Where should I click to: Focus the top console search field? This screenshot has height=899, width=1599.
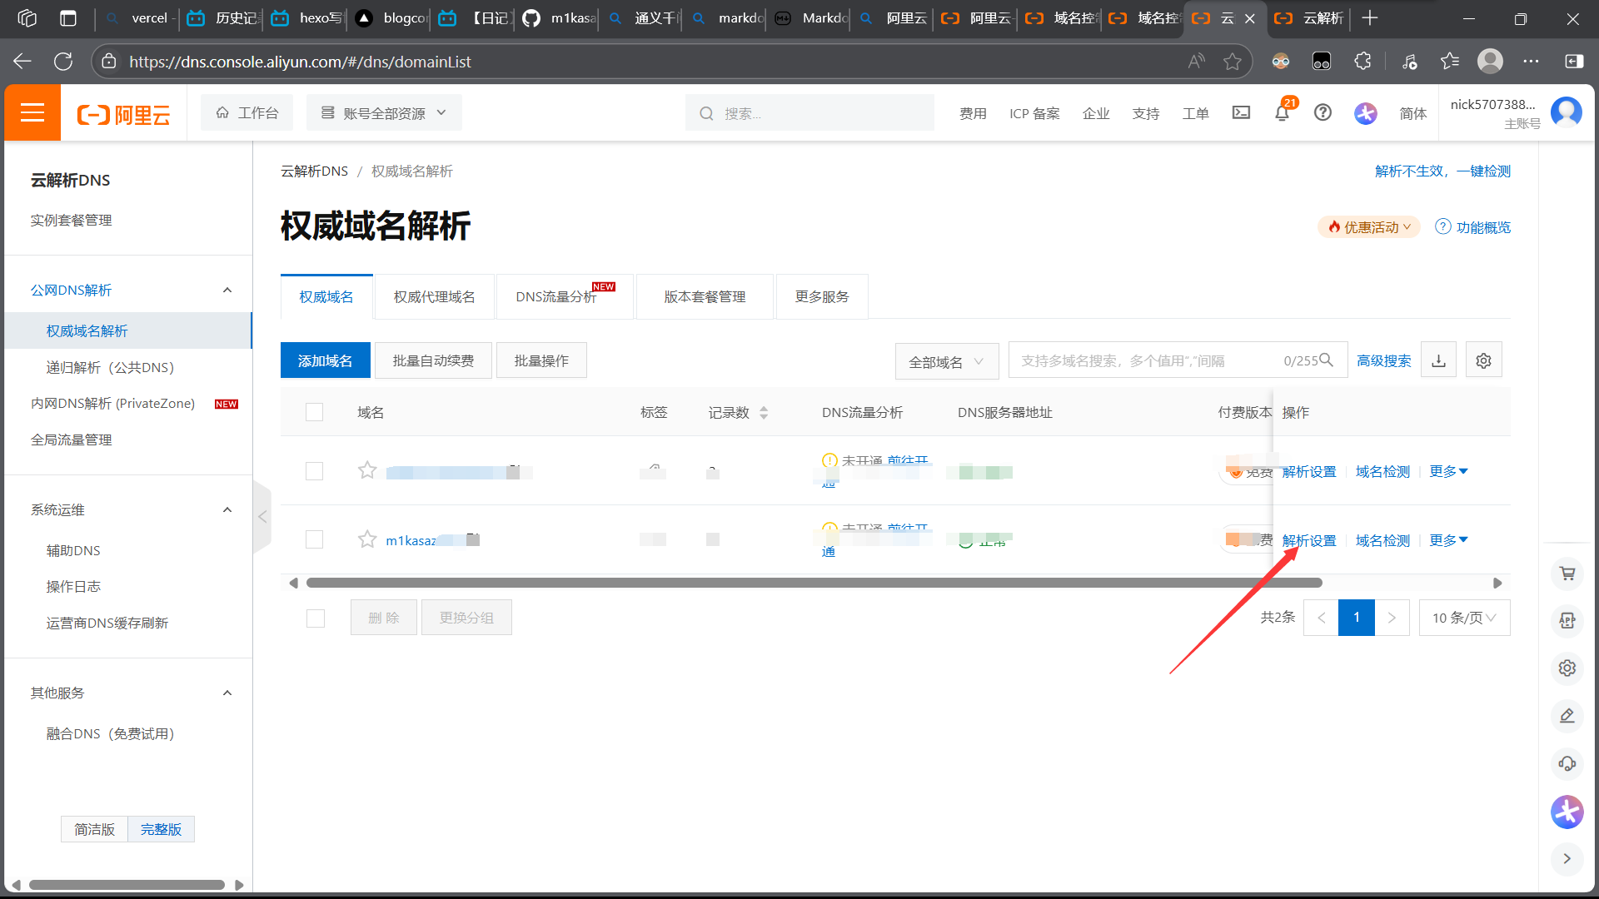coord(809,112)
